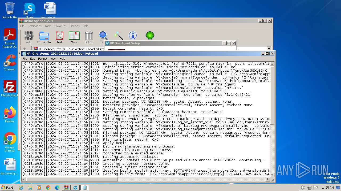Click Notepad horizontal scrollbar left arrow
Screen dimensions: 341x191
coord(24,179)
